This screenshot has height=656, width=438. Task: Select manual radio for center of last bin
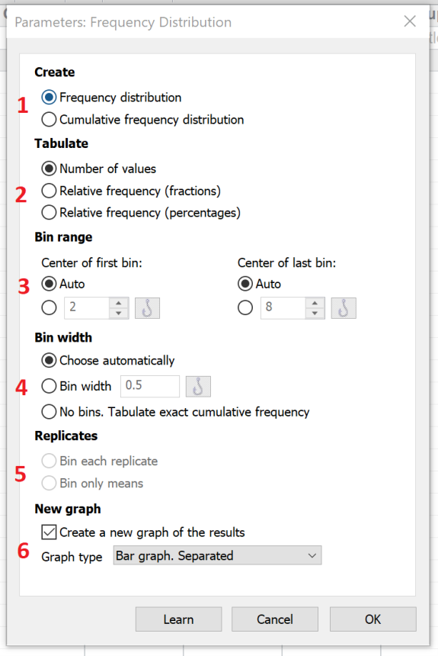[x=245, y=308]
